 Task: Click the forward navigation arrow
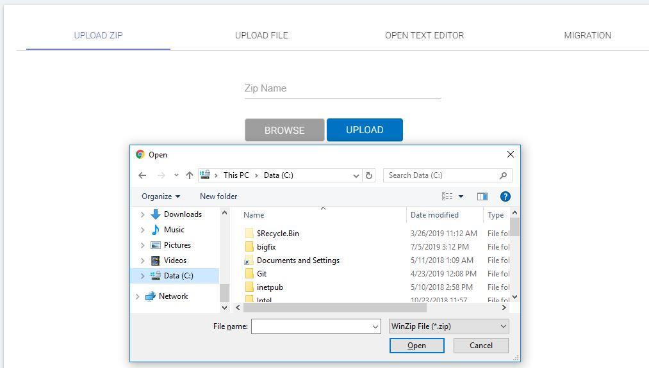(x=161, y=175)
